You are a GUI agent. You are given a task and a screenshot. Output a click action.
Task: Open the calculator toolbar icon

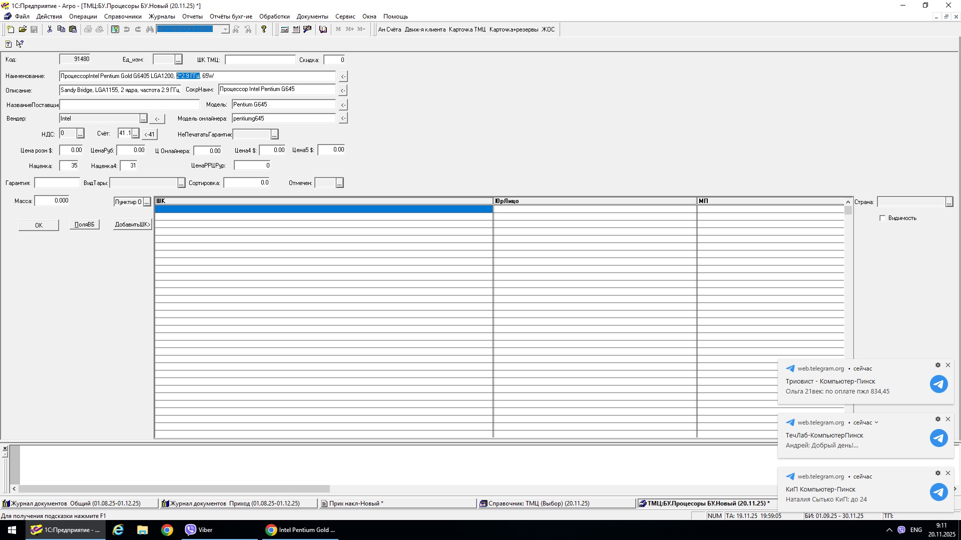pyautogui.click(x=284, y=29)
